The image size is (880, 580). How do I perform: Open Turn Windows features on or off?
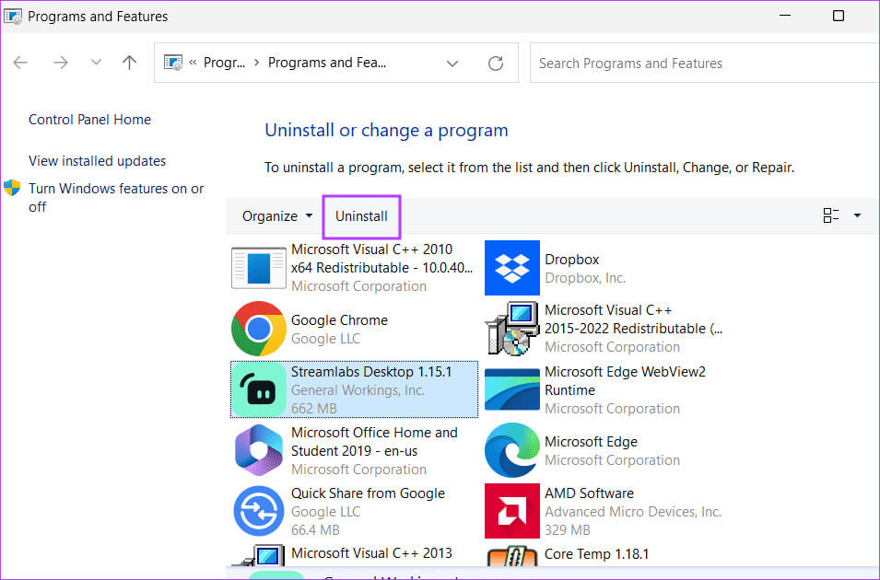[x=116, y=197]
